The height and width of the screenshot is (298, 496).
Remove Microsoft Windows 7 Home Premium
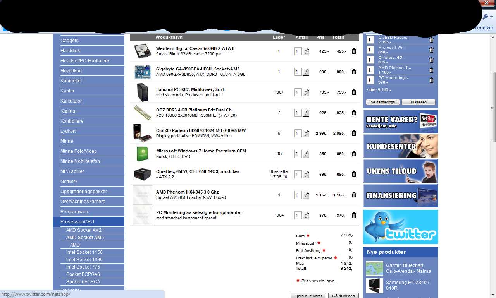(354, 154)
